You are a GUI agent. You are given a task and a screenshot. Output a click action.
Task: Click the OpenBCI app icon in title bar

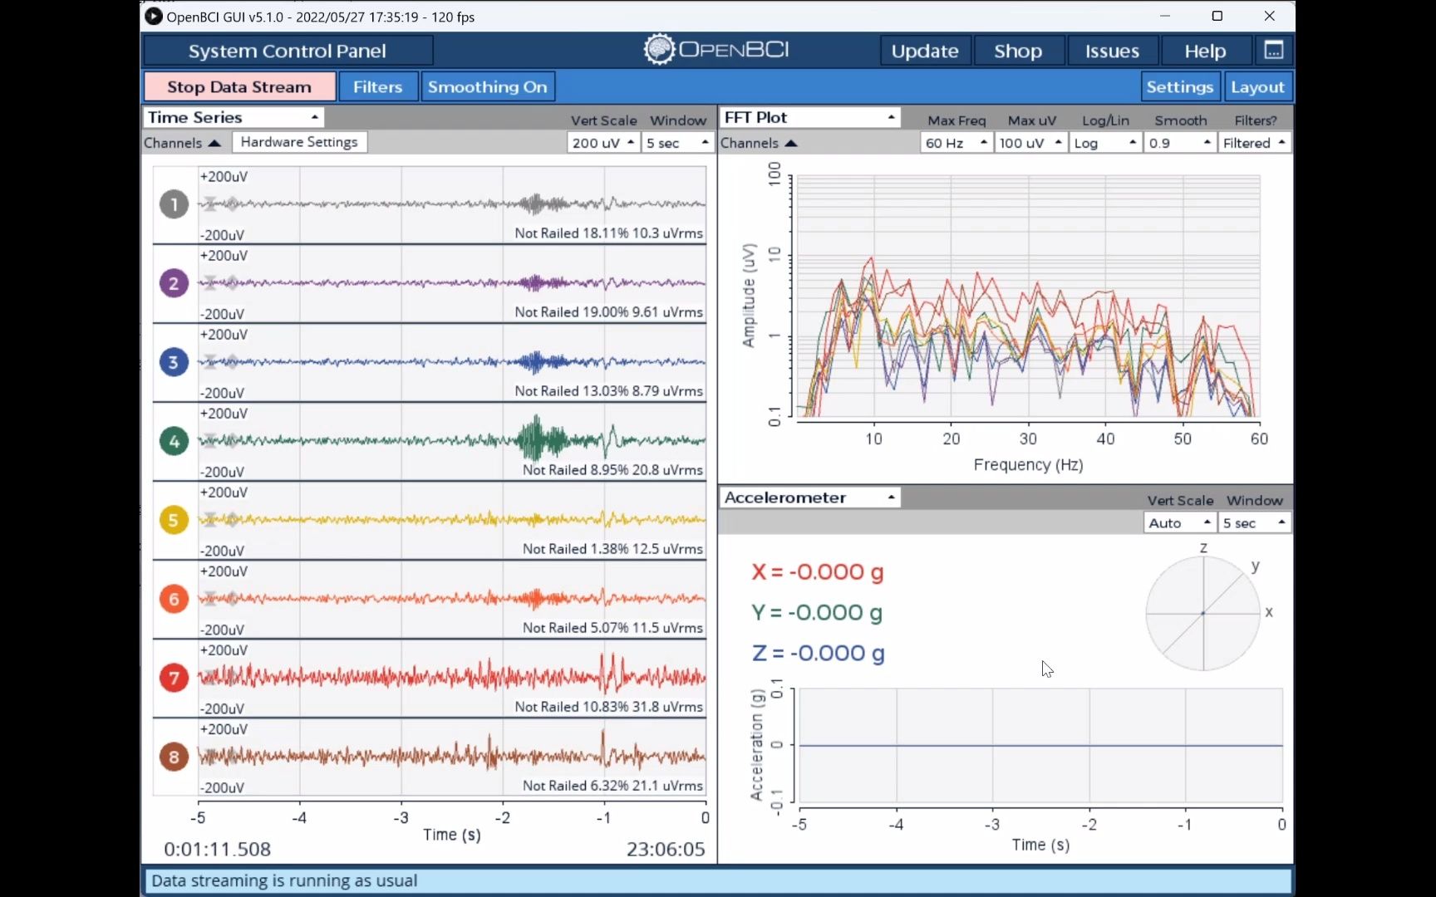pyautogui.click(x=154, y=17)
